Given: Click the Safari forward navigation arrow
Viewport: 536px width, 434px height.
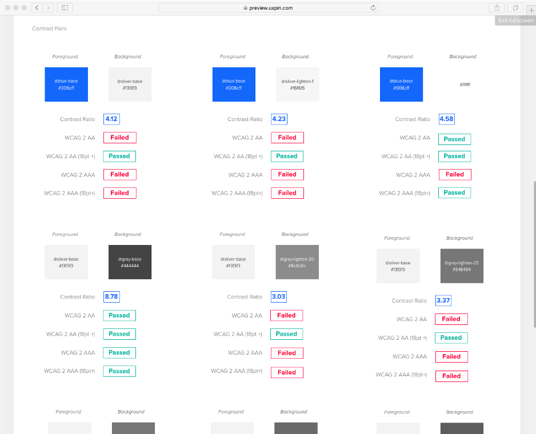Looking at the screenshot, I should point(49,7).
